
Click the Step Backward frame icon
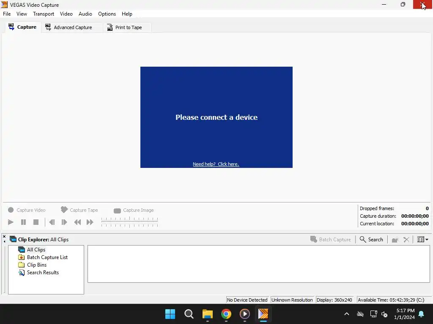(x=52, y=222)
